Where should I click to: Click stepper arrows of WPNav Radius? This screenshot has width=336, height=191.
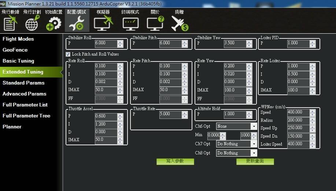coord(313,121)
